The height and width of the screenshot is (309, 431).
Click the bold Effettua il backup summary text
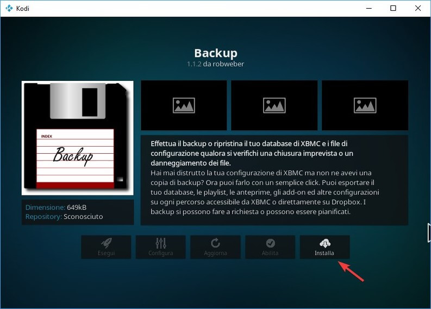(252, 153)
